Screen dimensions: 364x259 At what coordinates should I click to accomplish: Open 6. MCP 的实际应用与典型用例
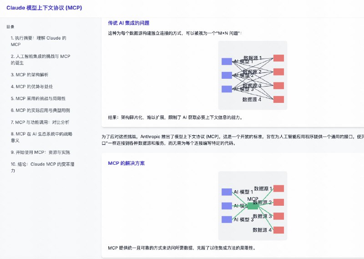pos(40,110)
